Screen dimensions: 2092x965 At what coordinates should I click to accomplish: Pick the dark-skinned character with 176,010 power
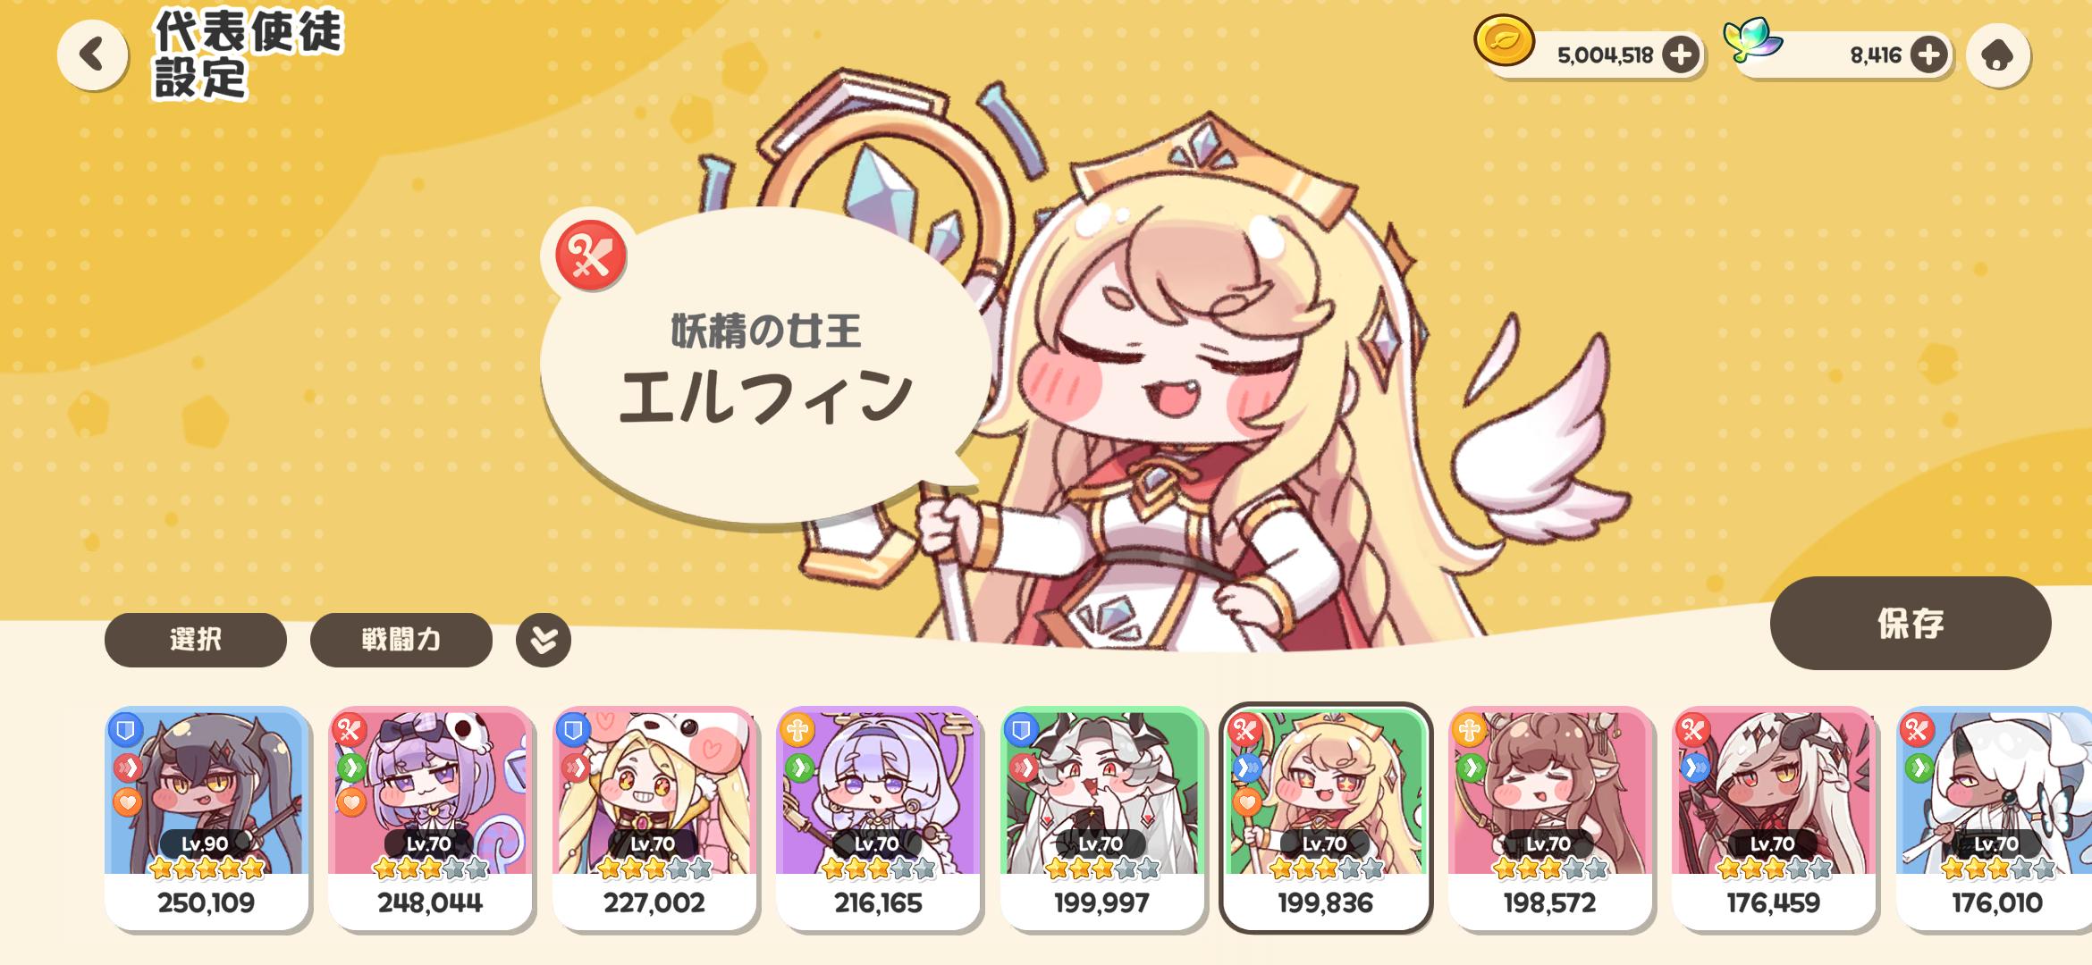[x=1994, y=818]
